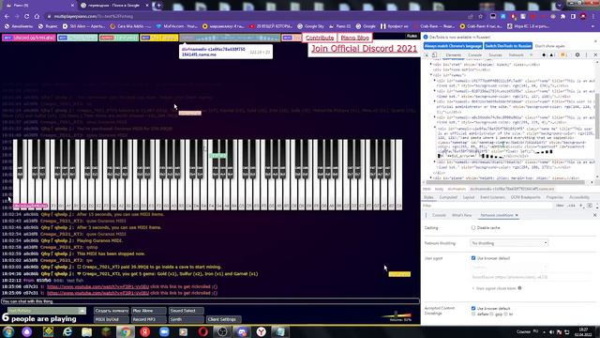The width and height of the screenshot is (600, 338).
Task: Bookmark this page with the star icon
Action: pos(481,17)
